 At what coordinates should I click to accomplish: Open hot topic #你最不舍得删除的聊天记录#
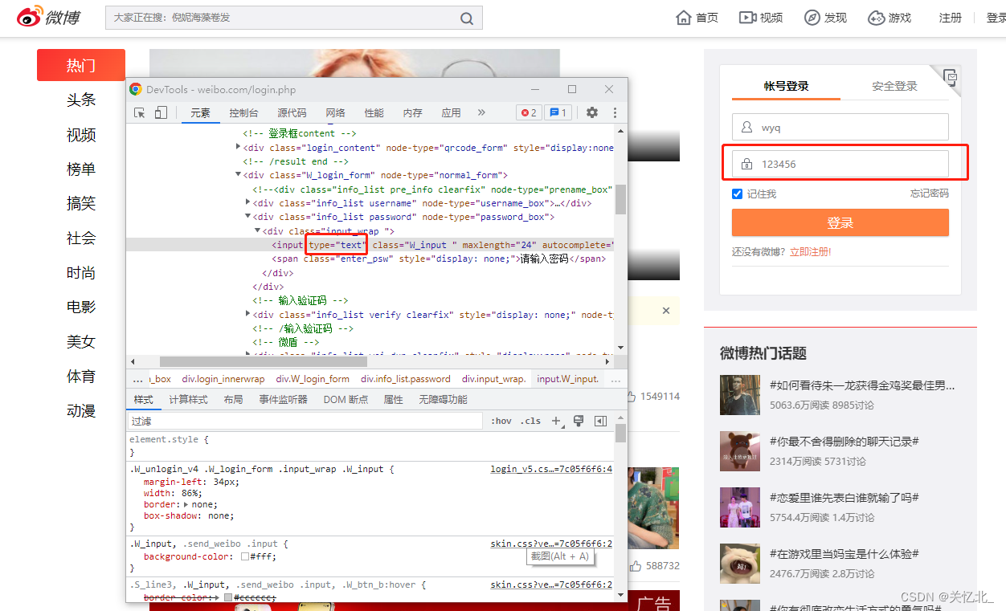[844, 442]
